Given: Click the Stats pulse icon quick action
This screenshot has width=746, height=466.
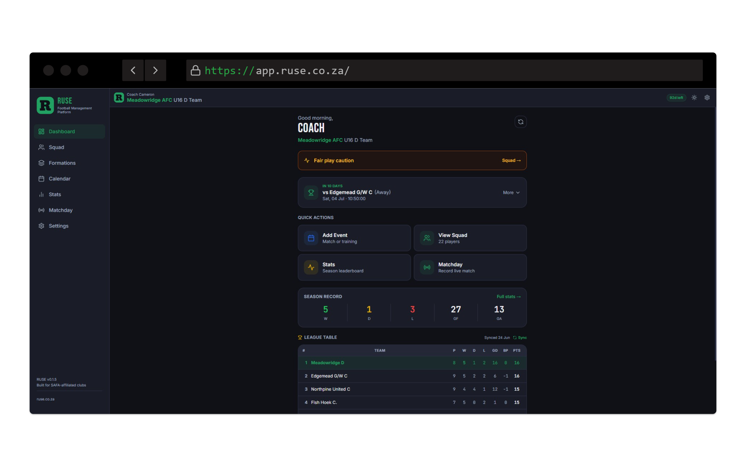Looking at the screenshot, I should coord(311,268).
